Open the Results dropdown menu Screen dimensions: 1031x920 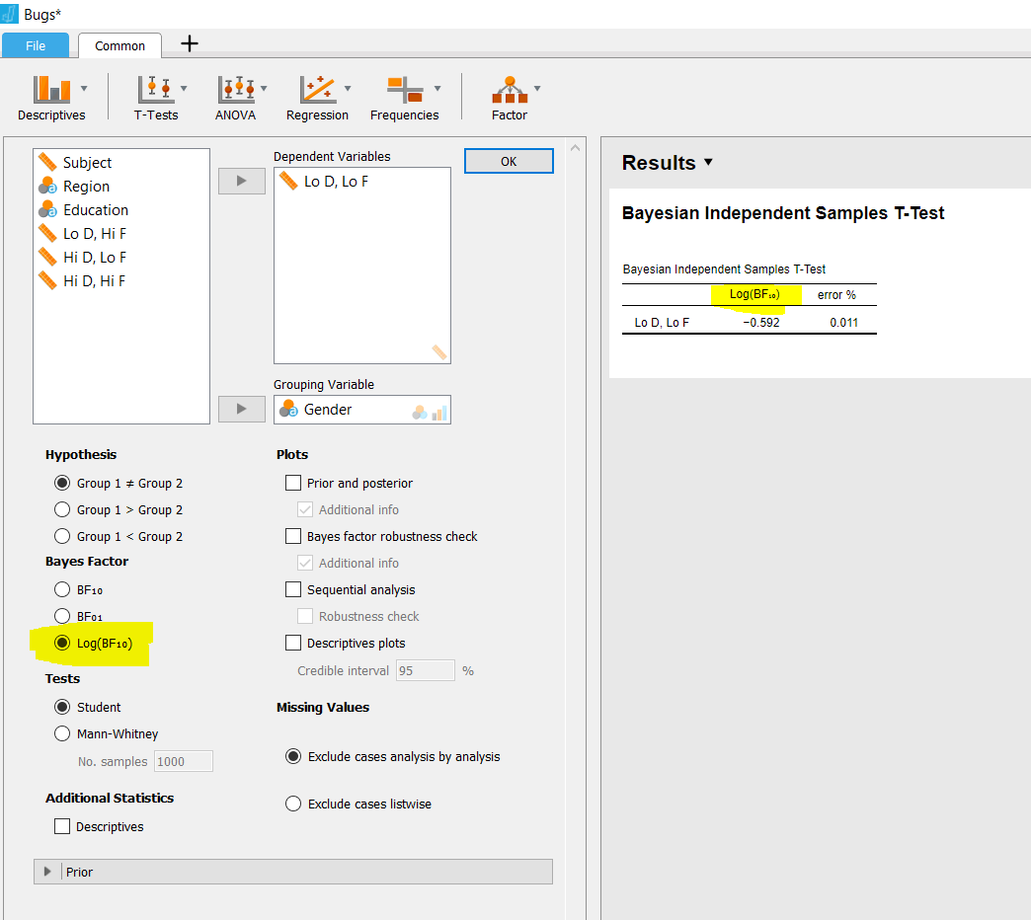[707, 163]
